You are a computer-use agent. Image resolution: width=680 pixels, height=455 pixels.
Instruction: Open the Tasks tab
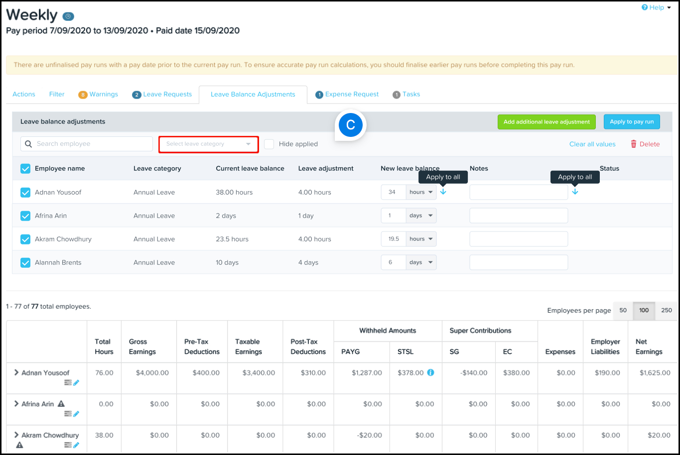[x=406, y=94]
